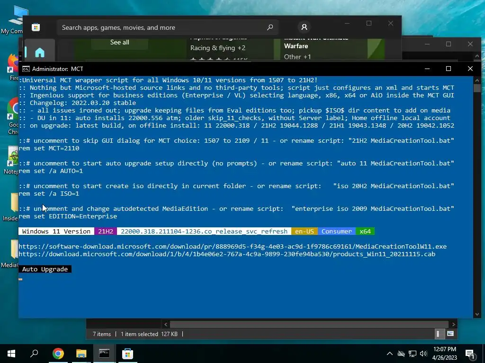The image size is (485, 363).
Task: Open taskbar Search magnifier
Action: [x=34, y=354]
